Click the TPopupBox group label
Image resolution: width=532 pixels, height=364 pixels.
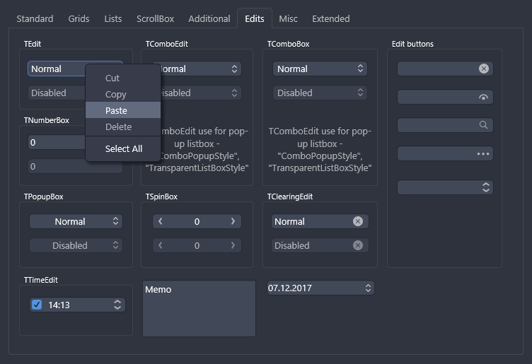click(x=43, y=196)
